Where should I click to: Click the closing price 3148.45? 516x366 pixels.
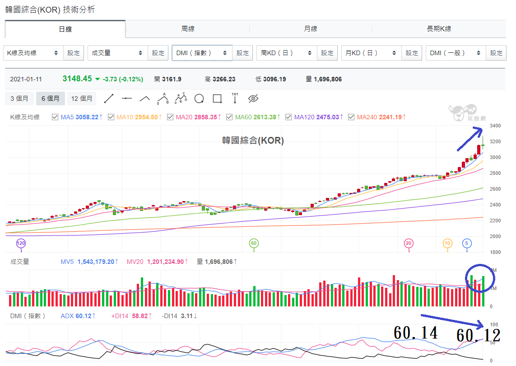[77, 79]
